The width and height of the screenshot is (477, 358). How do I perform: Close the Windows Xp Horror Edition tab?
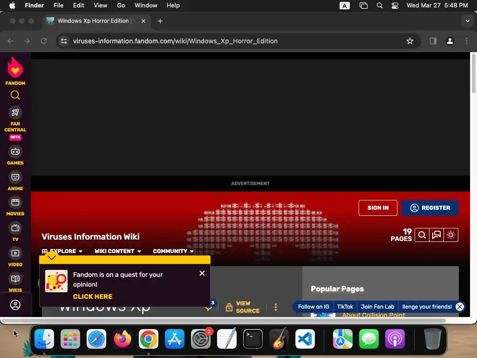(x=143, y=21)
